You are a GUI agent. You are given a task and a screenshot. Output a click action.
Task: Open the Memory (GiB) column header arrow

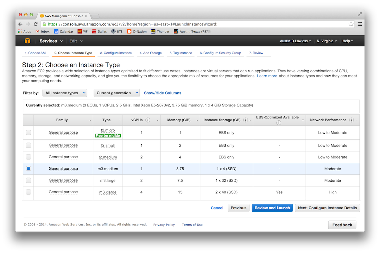197,120
